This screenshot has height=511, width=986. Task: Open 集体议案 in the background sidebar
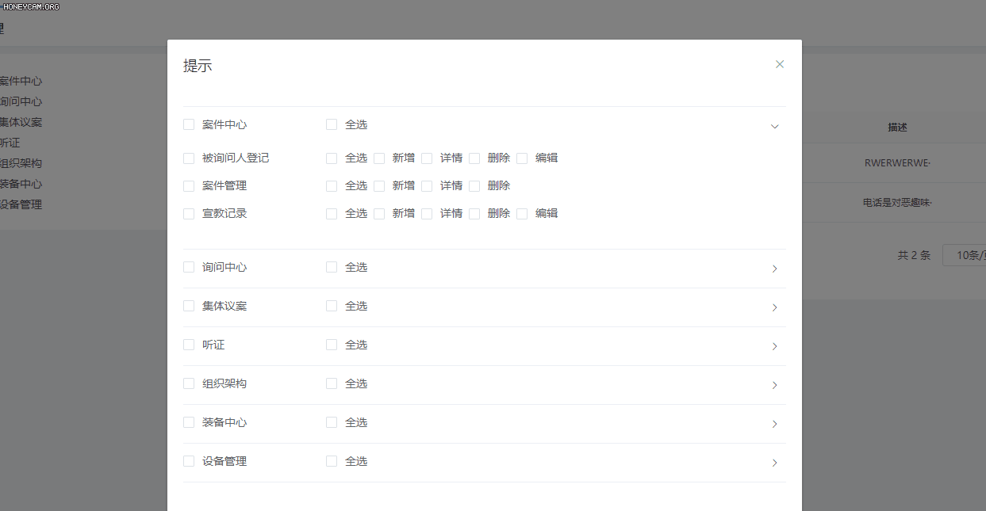pyautogui.click(x=21, y=122)
